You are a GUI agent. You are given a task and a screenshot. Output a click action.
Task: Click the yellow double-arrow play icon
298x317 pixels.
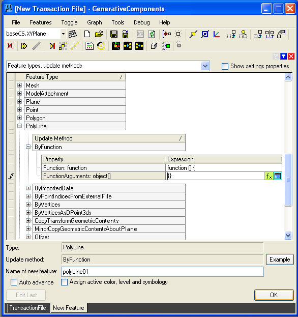(24, 46)
